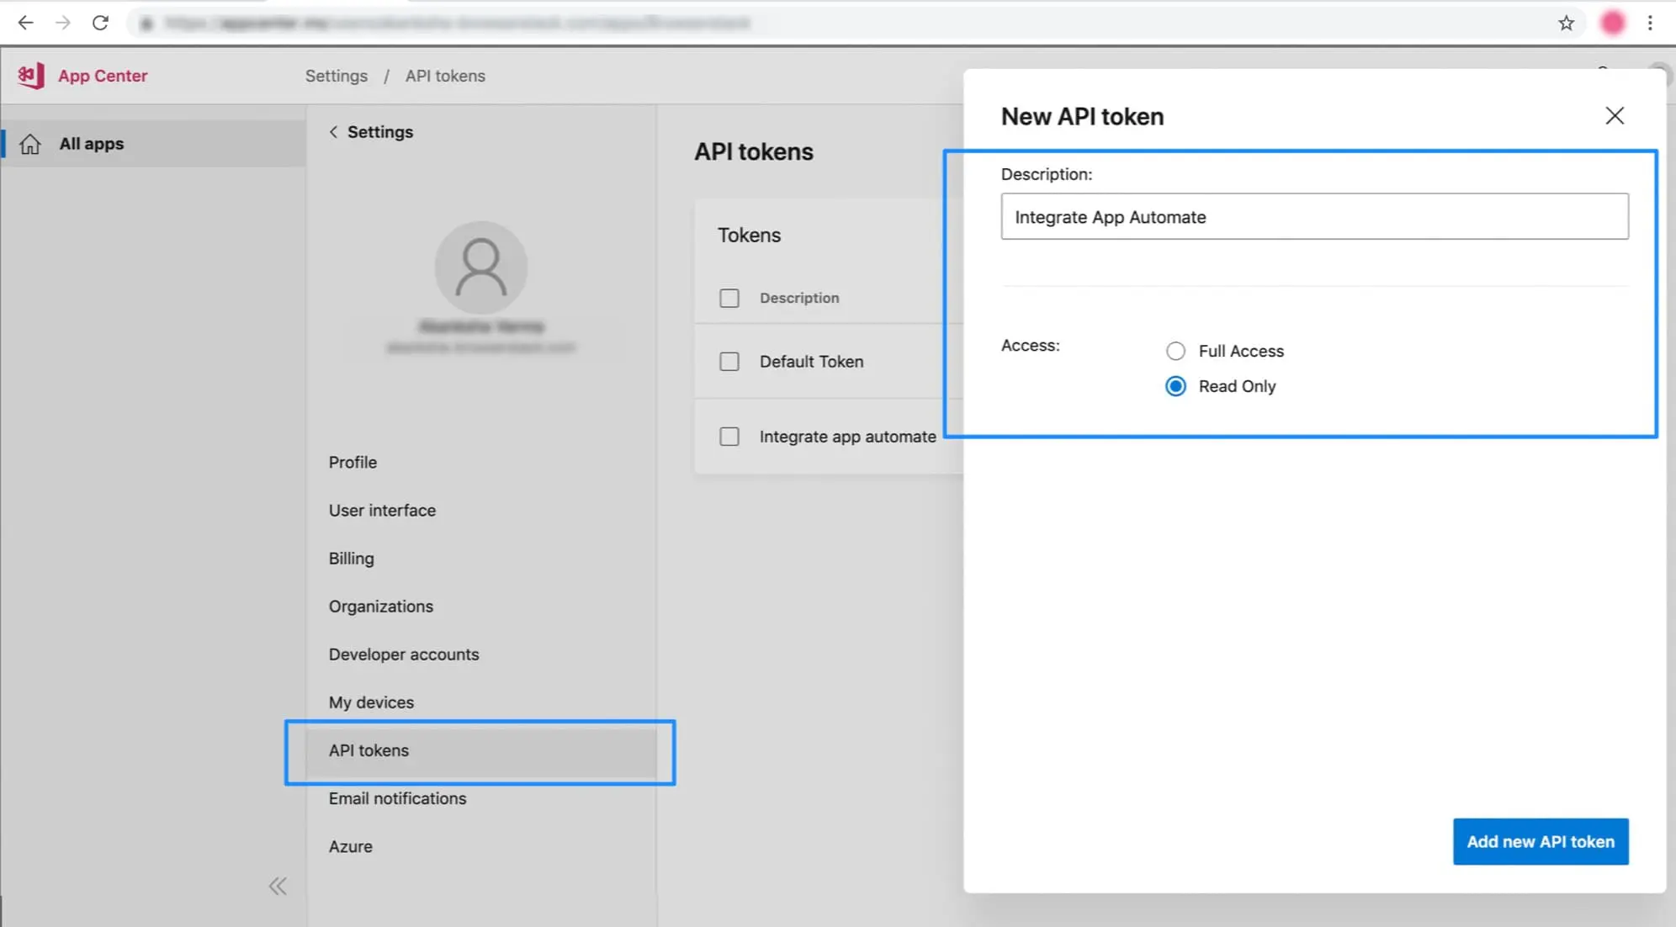Click the Settings breadcrumb link
The height and width of the screenshot is (927, 1676).
click(x=336, y=76)
